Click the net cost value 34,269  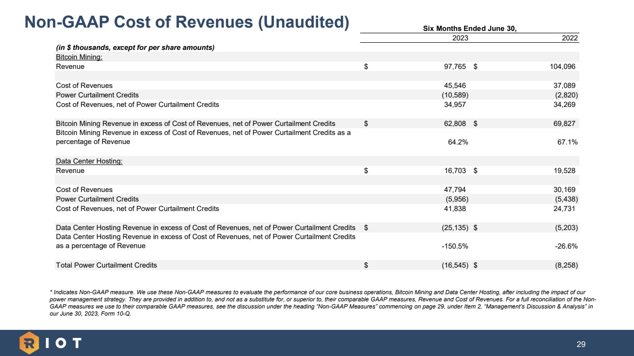(x=564, y=105)
